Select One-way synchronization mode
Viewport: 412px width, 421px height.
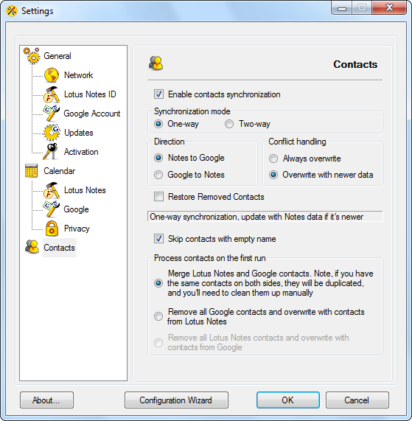pyautogui.click(x=158, y=124)
